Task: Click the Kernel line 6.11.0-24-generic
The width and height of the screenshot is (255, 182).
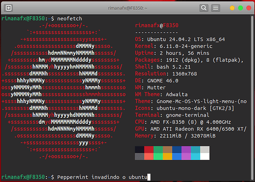Action: pos(174,46)
